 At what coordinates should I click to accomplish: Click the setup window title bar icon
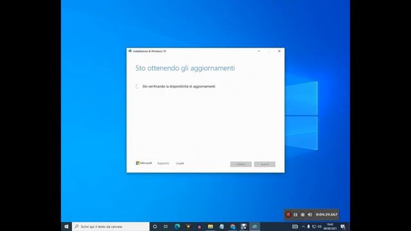130,51
